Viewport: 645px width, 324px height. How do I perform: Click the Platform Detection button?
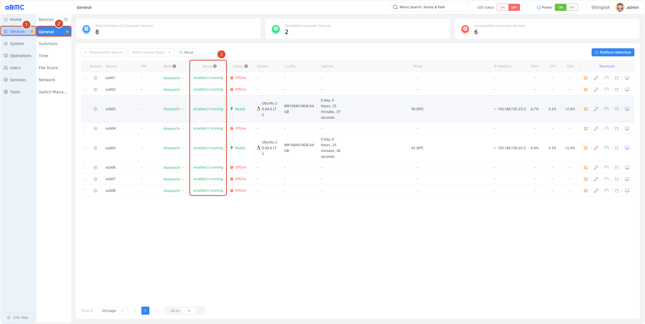point(613,52)
